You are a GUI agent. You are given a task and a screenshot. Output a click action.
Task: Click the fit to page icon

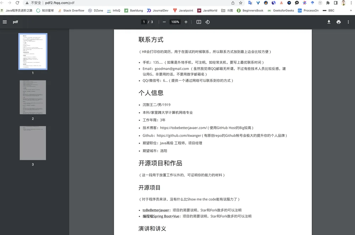coord(198,22)
